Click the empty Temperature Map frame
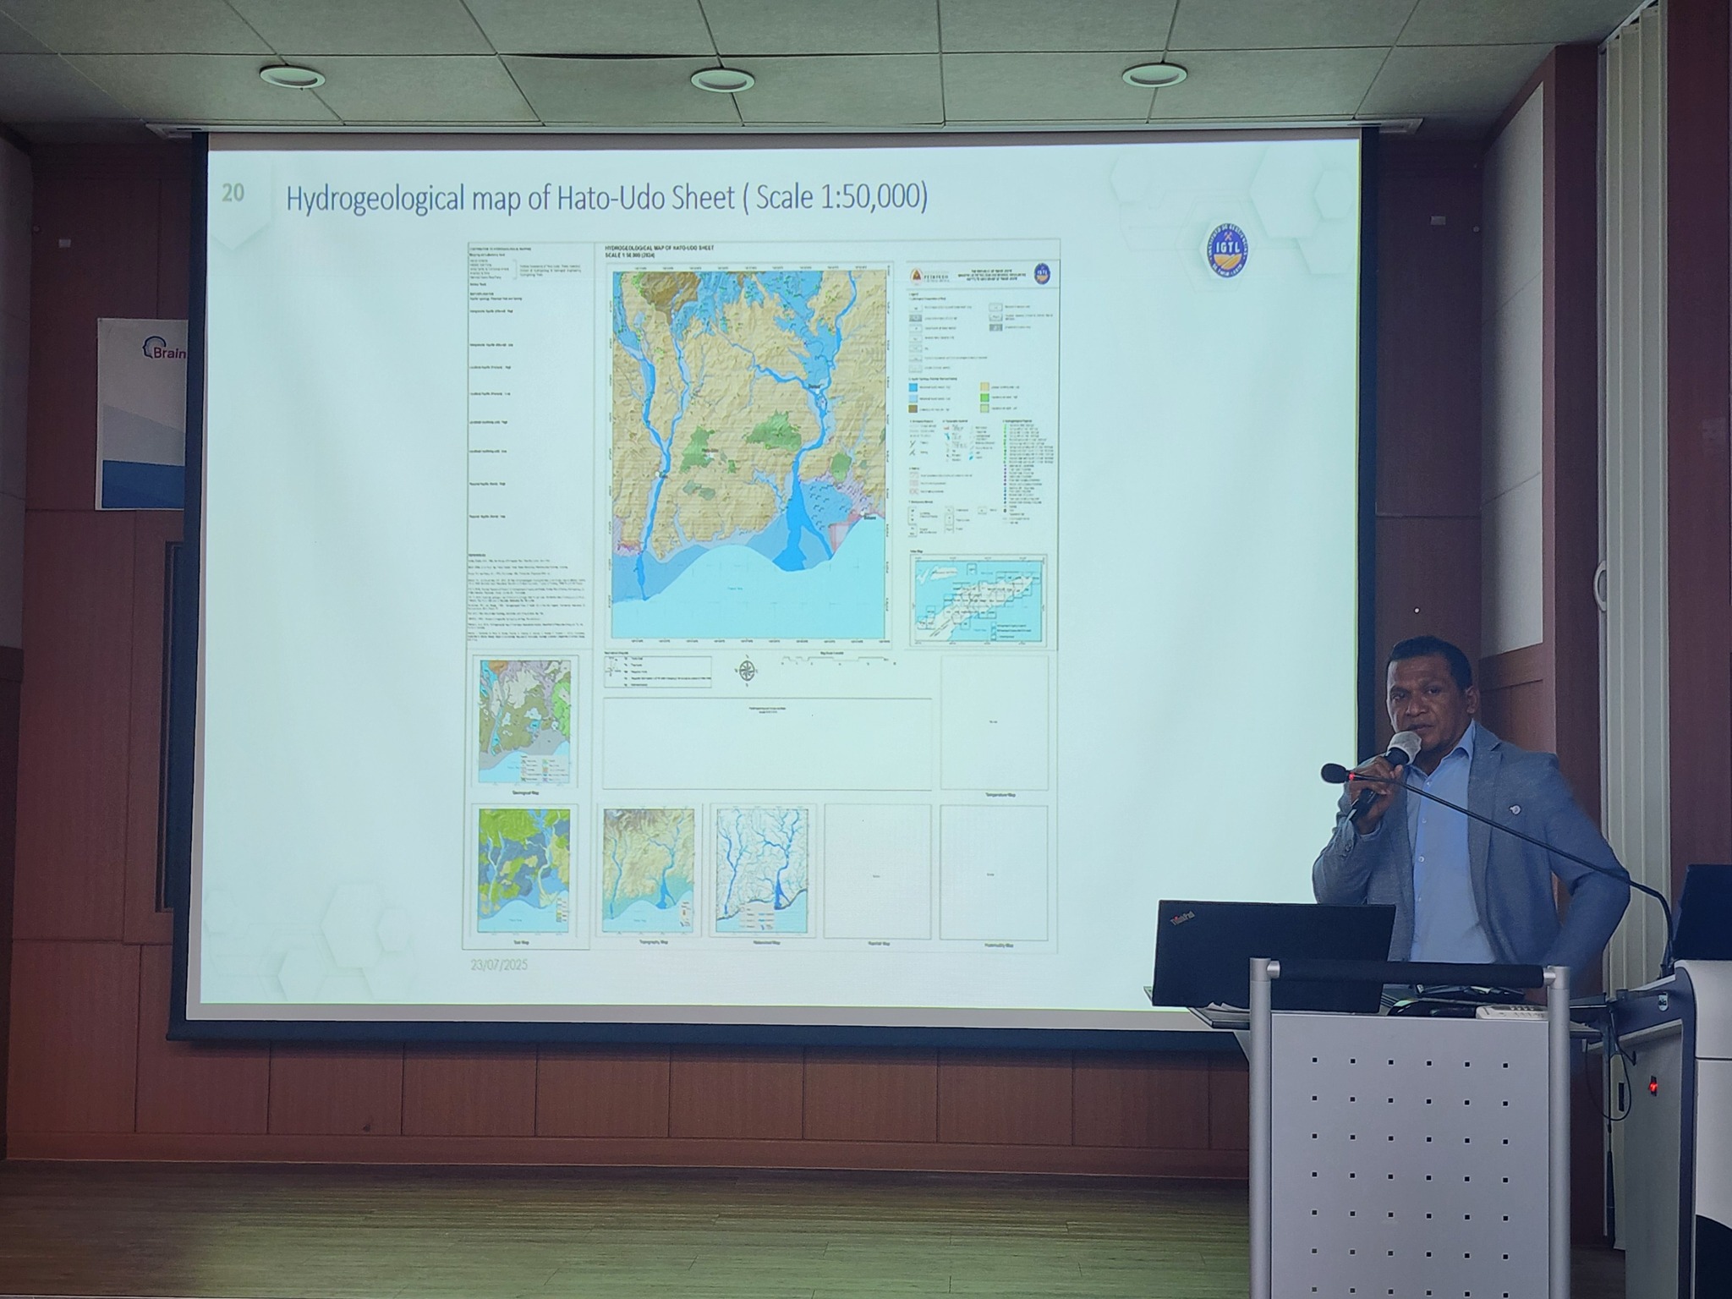Screen dimensions: 1732x1299 point(994,721)
